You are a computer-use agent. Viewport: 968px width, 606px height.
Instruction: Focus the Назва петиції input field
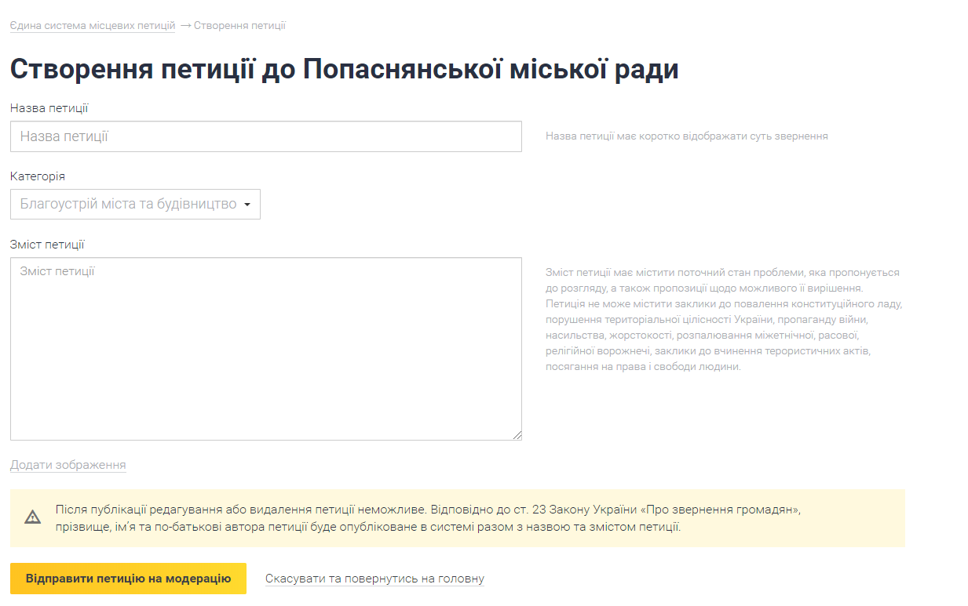[x=266, y=136]
